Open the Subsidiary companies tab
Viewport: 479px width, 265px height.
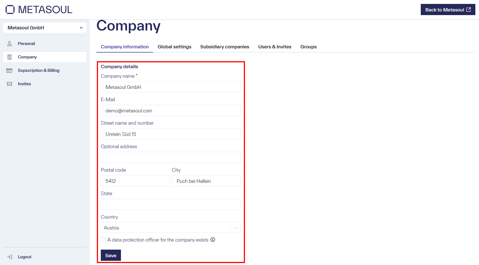(225, 47)
